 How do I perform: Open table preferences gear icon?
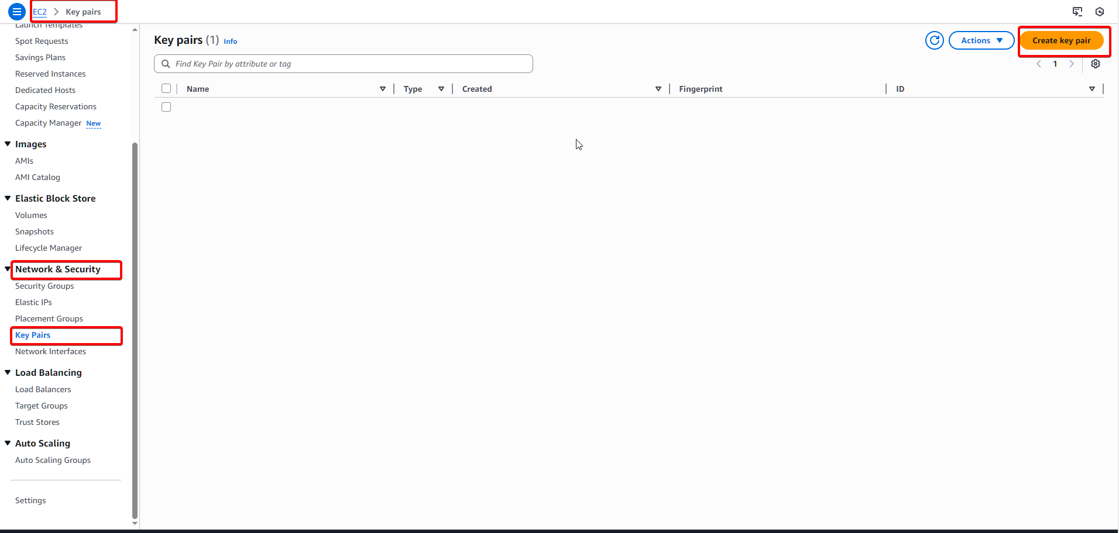(x=1095, y=64)
